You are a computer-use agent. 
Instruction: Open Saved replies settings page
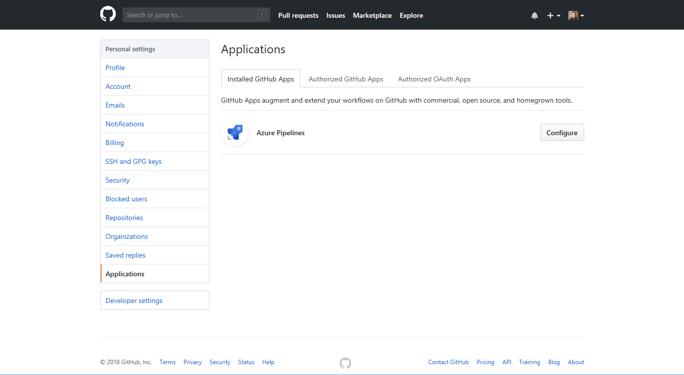click(125, 255)
